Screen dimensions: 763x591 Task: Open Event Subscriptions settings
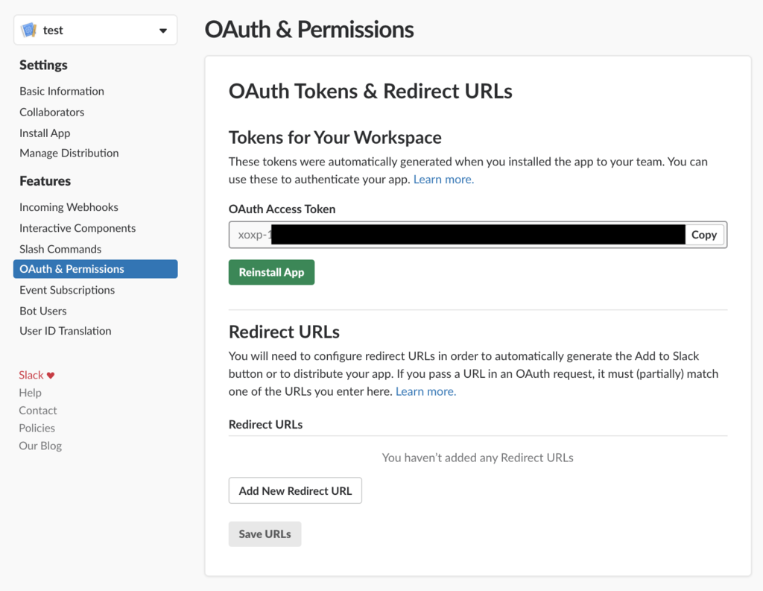coord(67,290)
